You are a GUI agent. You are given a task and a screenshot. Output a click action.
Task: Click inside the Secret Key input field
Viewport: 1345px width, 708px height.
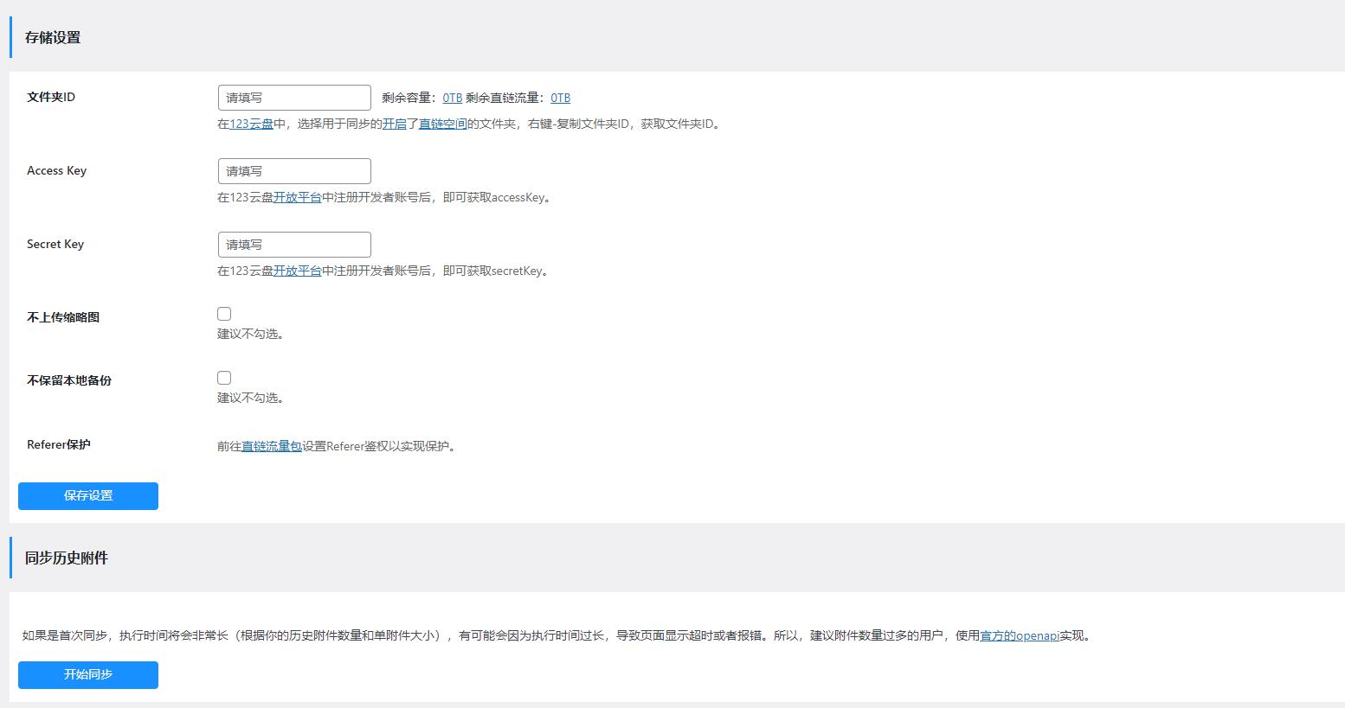pos(293,244)
